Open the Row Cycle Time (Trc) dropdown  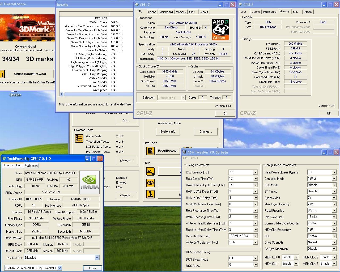(256, 179)
